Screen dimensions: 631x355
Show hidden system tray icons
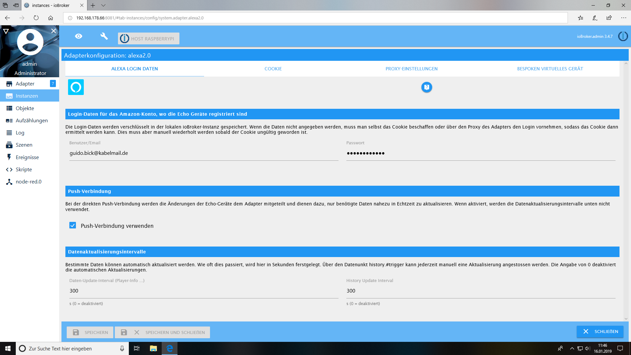tap(572, 348)
